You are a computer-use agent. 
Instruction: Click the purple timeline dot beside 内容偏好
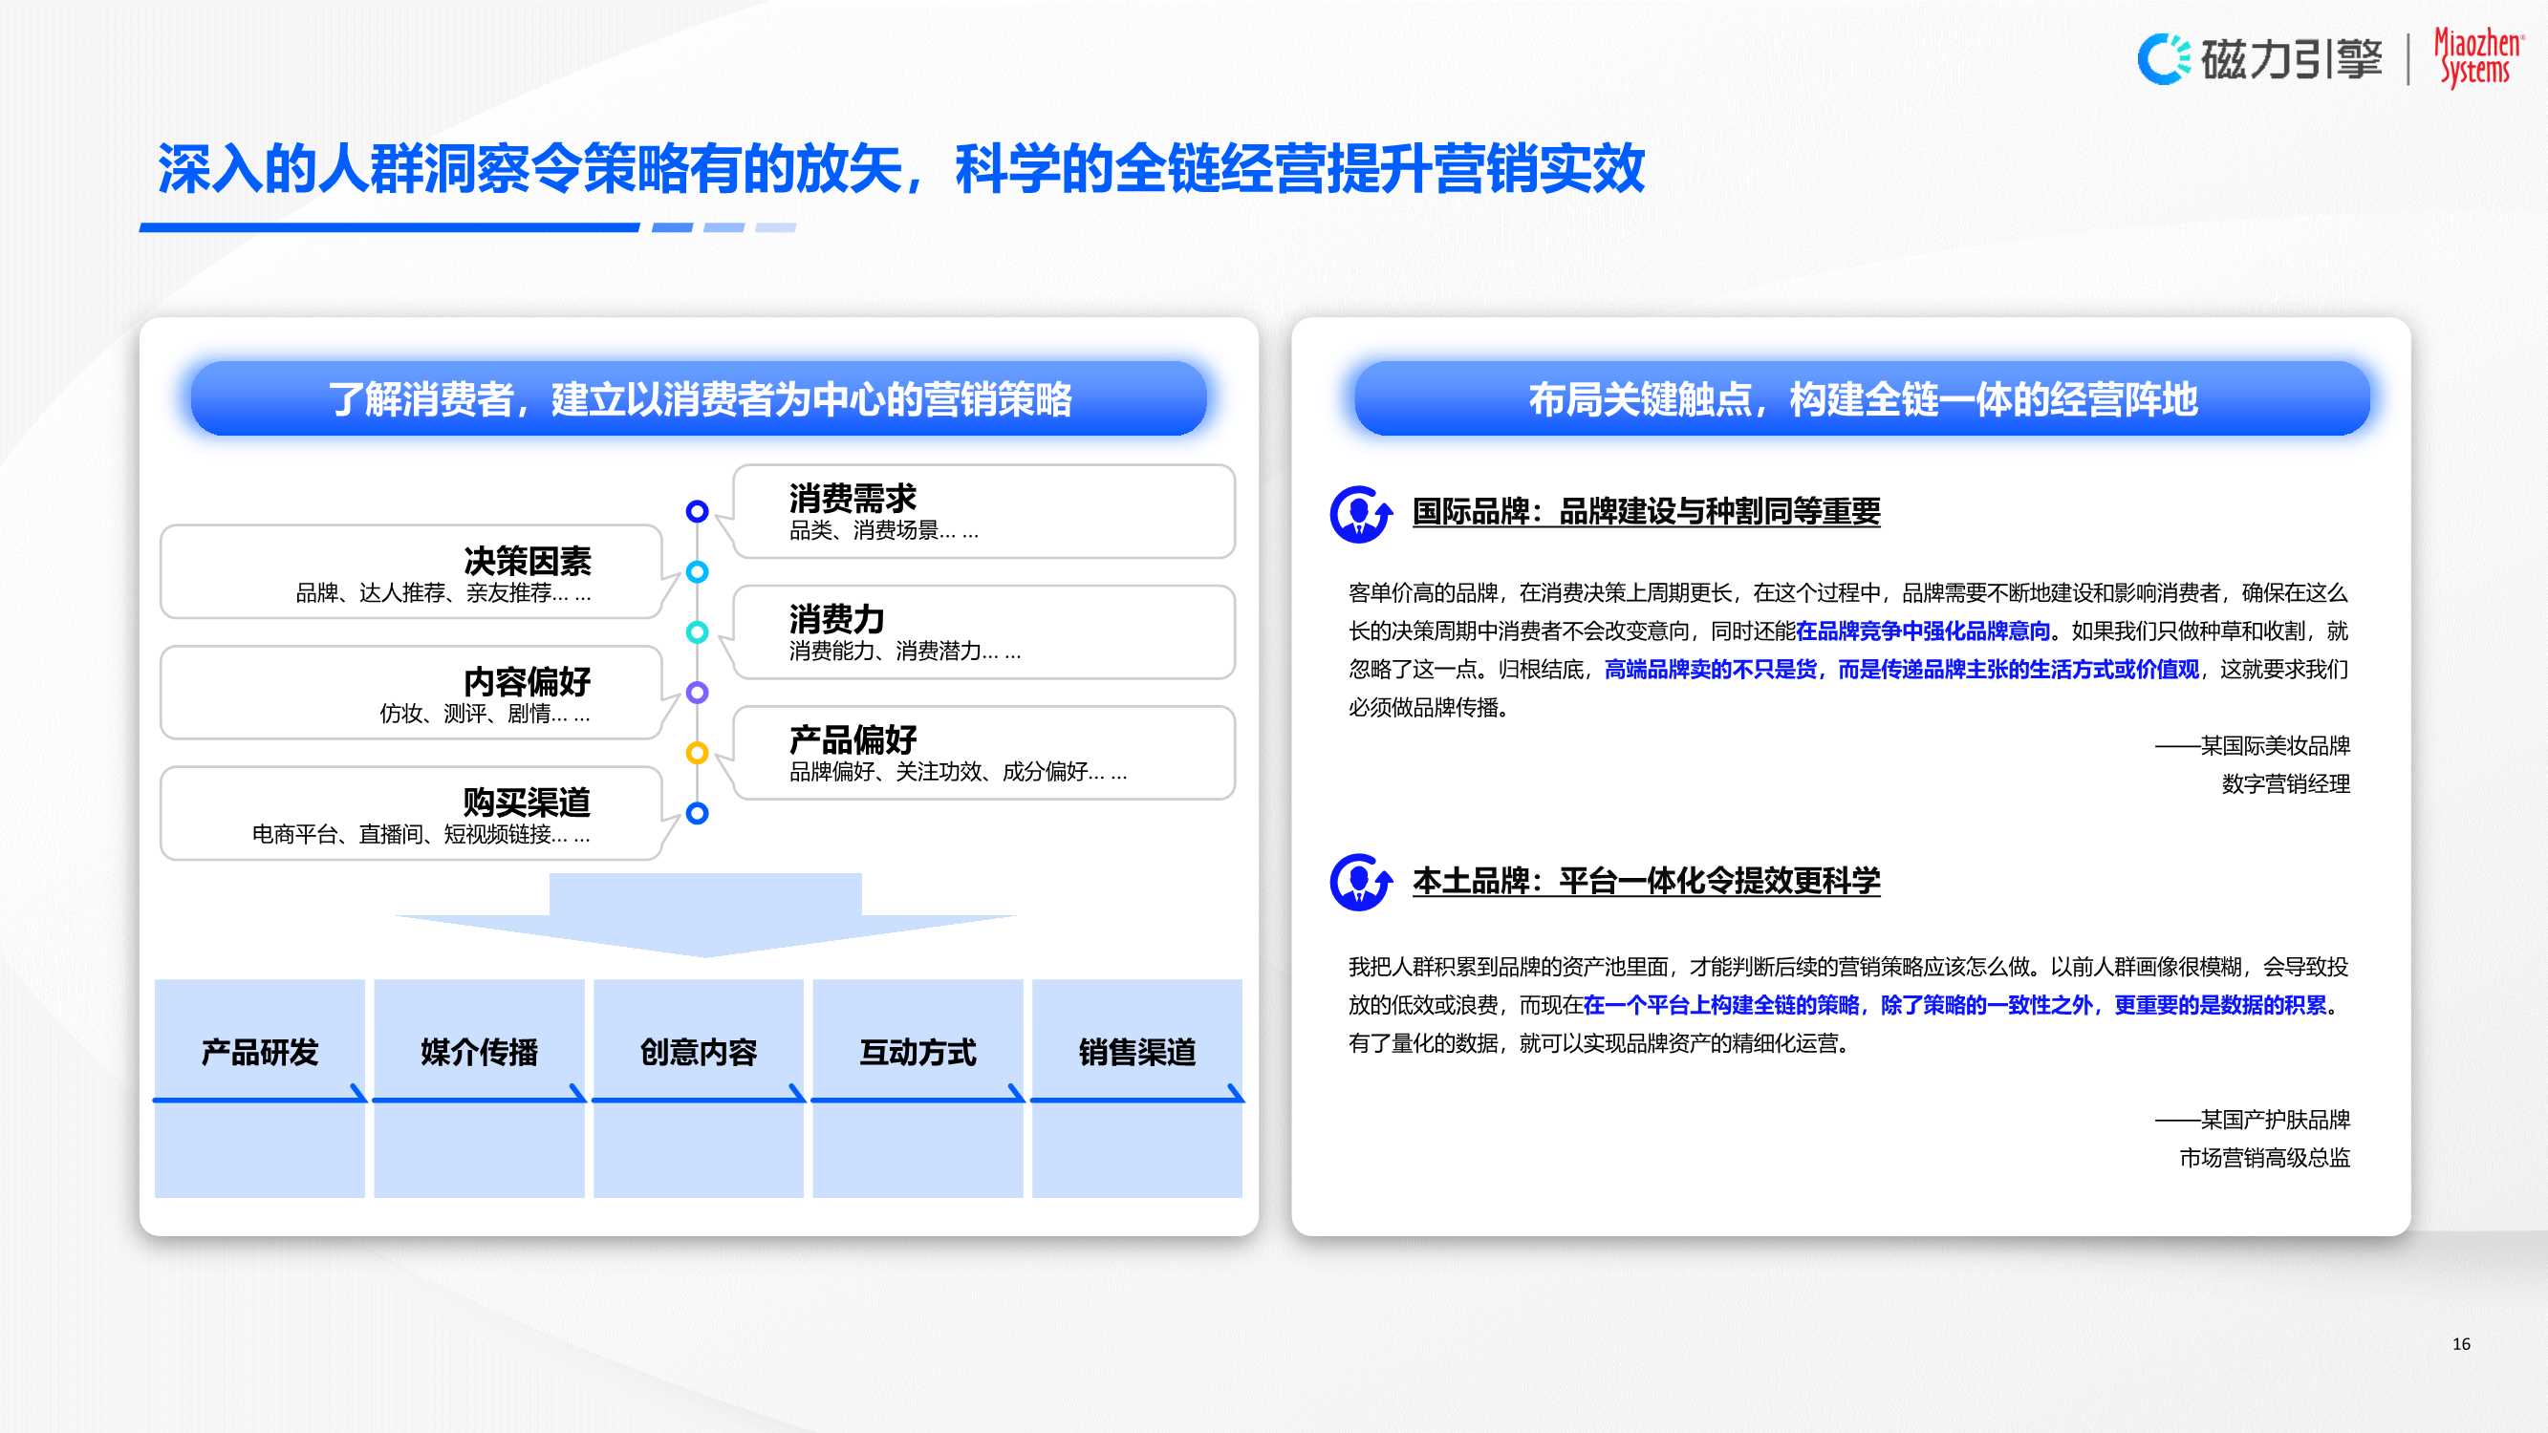pyautogui.click(x=699, y=695)
